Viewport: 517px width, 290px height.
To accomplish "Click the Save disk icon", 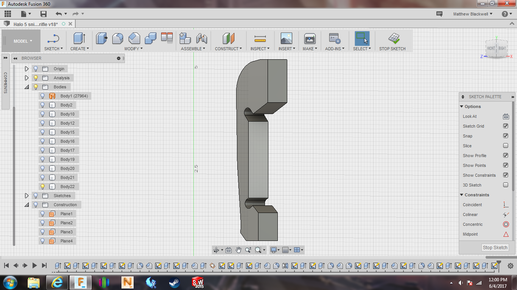I will tap(44, 14).
